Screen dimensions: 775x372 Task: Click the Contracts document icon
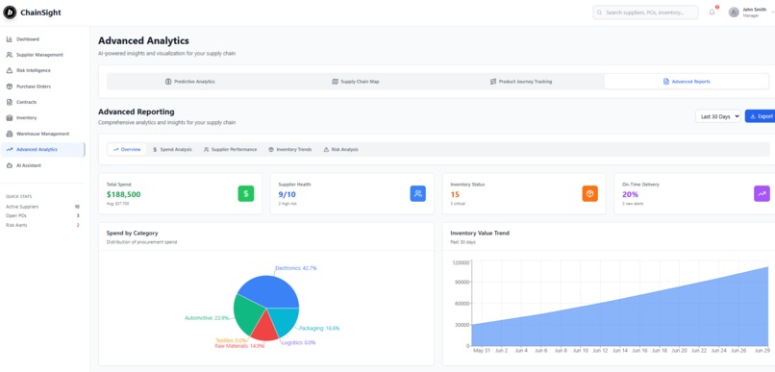(10, 102)
